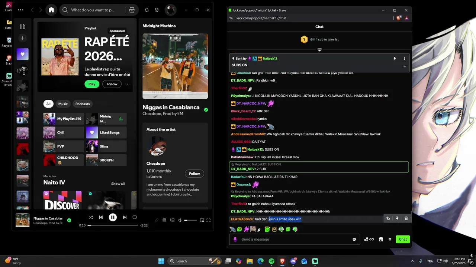Open My Playlist #19 tile
Viewport: 476px width, 267px height.
click(64, 119)
